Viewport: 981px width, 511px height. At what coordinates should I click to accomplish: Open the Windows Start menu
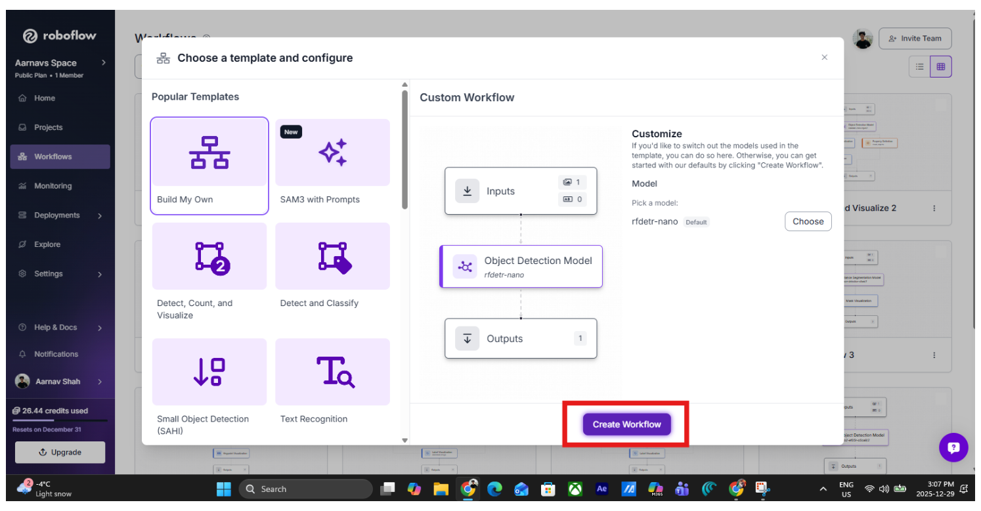[x=224, y=489]
